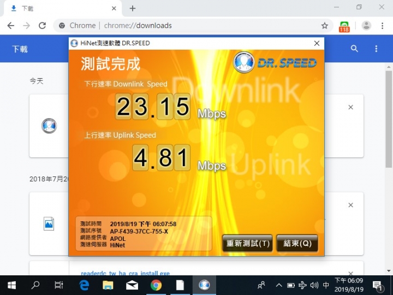Click the 4.81 uplink speed value

[161, 158]
